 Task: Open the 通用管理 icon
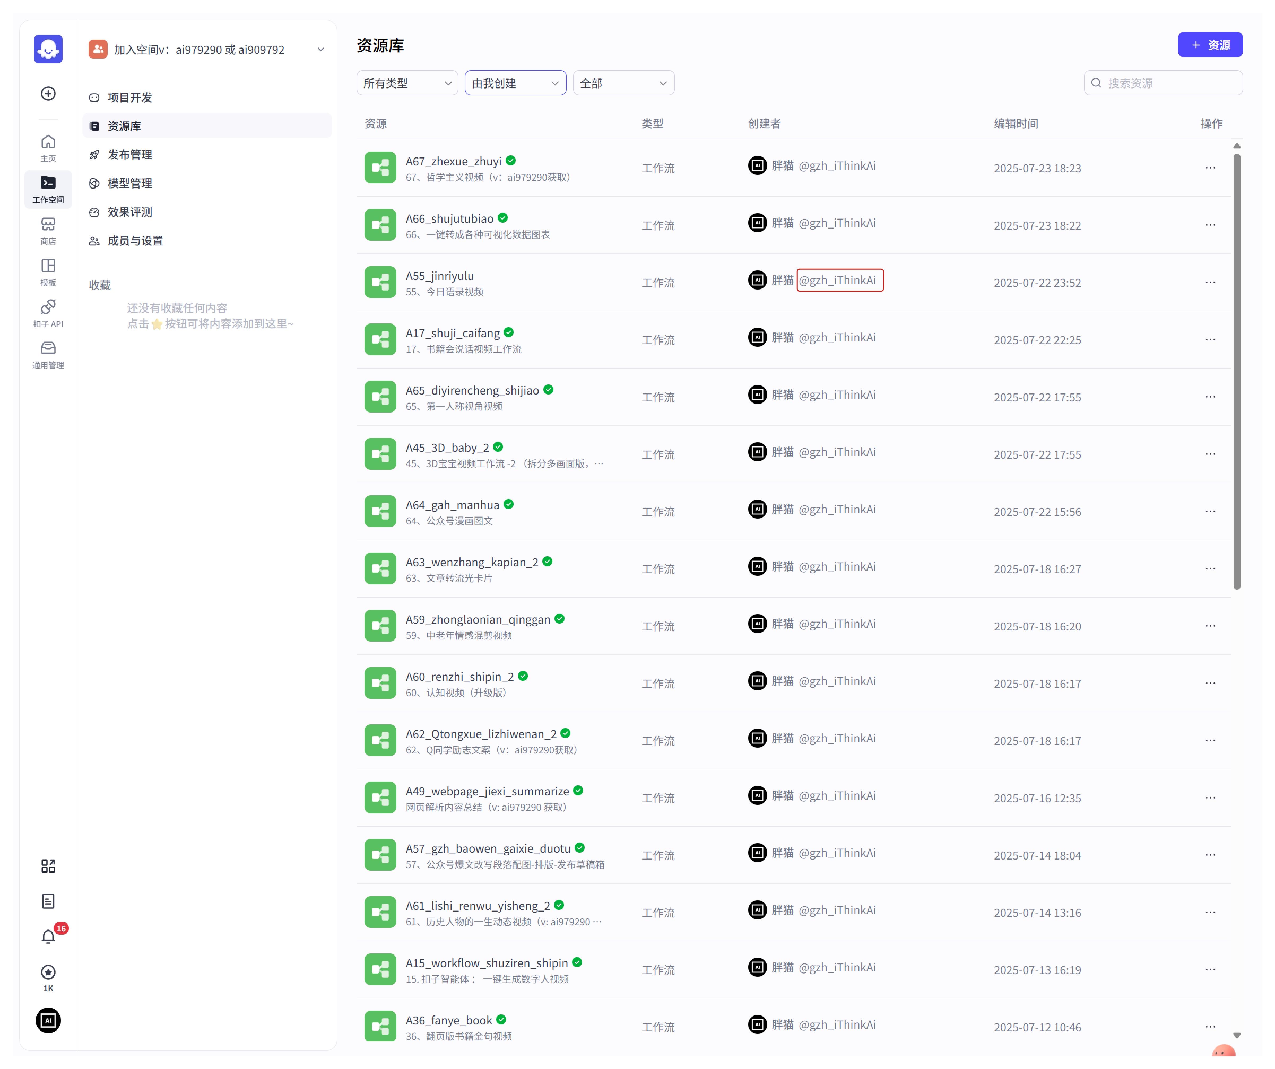(48, 354)
